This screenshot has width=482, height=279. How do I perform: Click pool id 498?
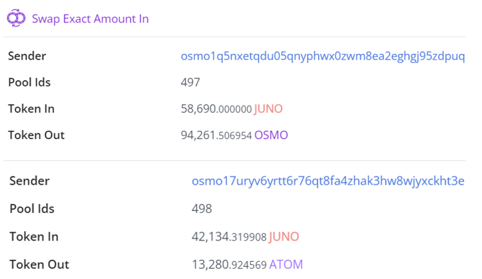pyautogui.click(x=202, y=208)
